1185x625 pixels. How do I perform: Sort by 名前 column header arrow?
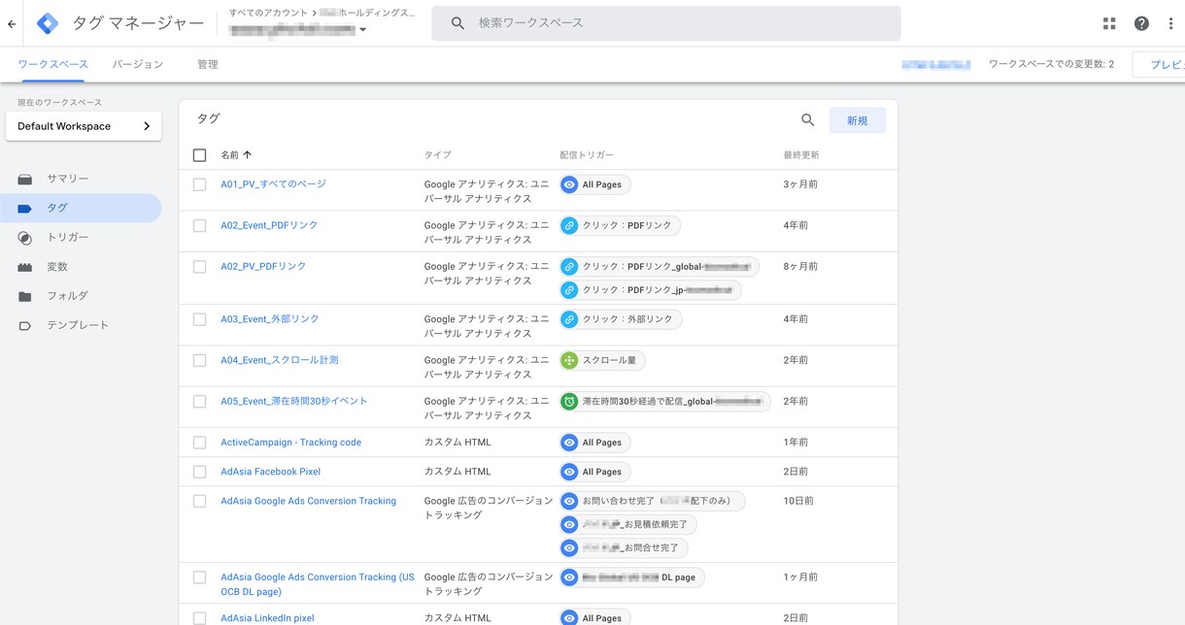(x=247, y=155)
